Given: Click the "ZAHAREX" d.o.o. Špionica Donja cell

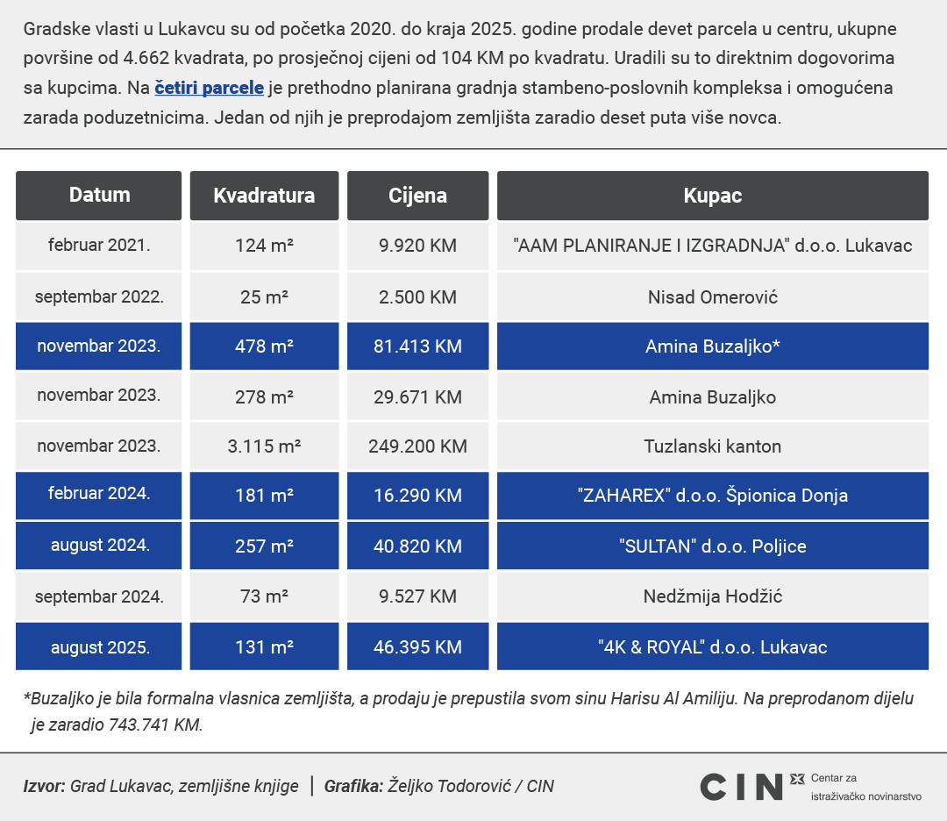Looking at the screenshot, I should coord(712,496).
